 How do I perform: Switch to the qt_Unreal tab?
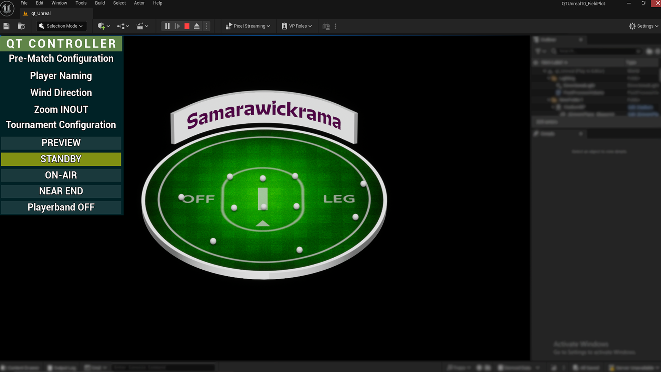[41, 13]
